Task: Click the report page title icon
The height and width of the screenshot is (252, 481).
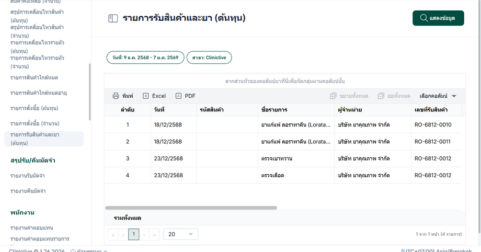Action: [x=113, y=18]
